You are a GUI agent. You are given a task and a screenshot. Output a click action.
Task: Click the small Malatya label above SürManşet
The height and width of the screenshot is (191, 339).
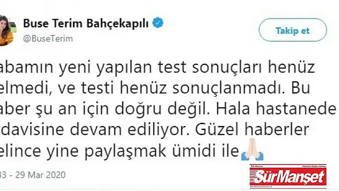pos(257,166)
